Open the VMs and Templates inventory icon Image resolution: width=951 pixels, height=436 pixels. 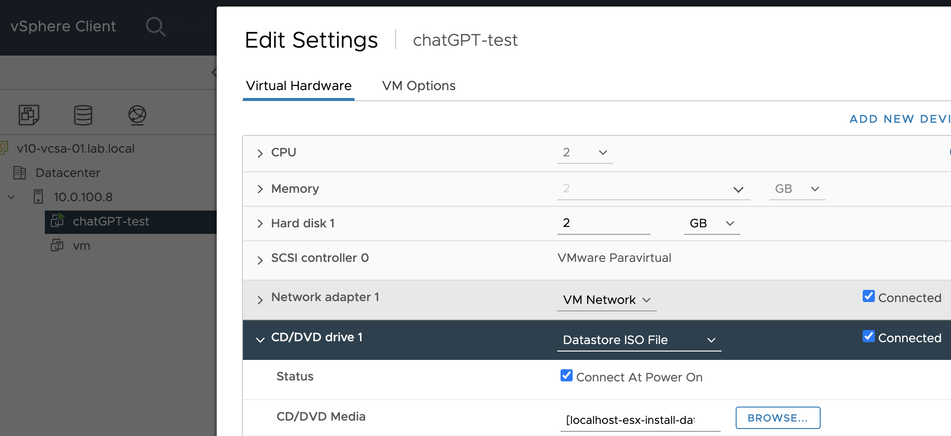(x=29, y=115)
